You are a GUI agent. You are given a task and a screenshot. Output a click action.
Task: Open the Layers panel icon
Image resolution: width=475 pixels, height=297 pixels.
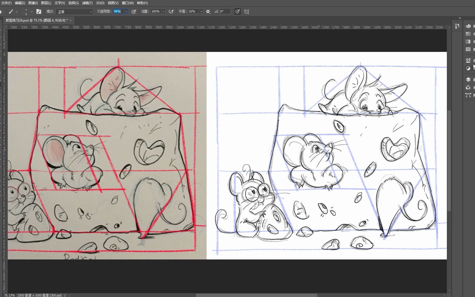468,79
